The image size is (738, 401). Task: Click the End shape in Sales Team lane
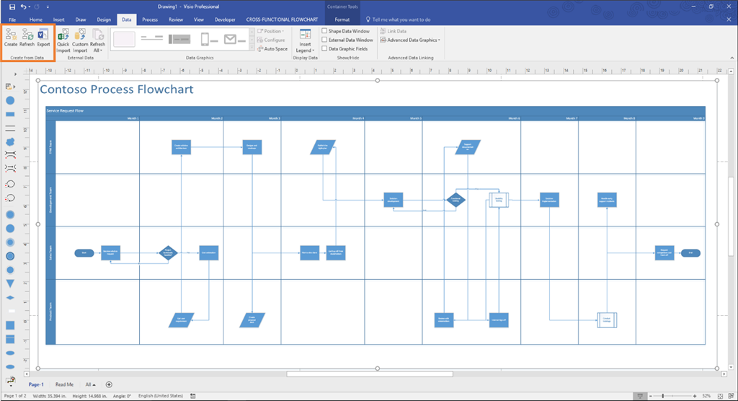click(690, 253)
